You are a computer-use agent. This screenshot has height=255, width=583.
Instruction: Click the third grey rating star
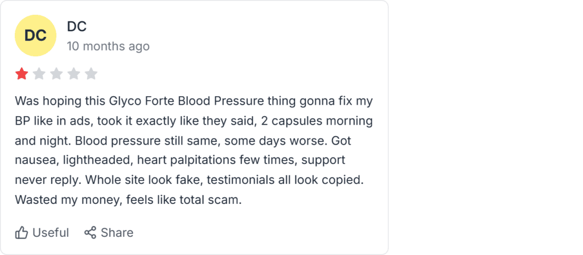[56, 74]
